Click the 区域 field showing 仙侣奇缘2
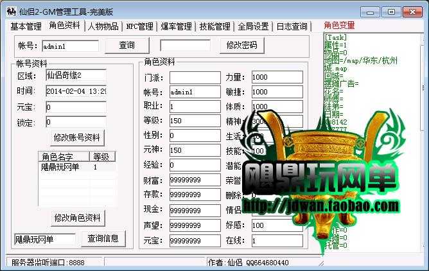Screen dimensions: 429x271 coord(76,76)
